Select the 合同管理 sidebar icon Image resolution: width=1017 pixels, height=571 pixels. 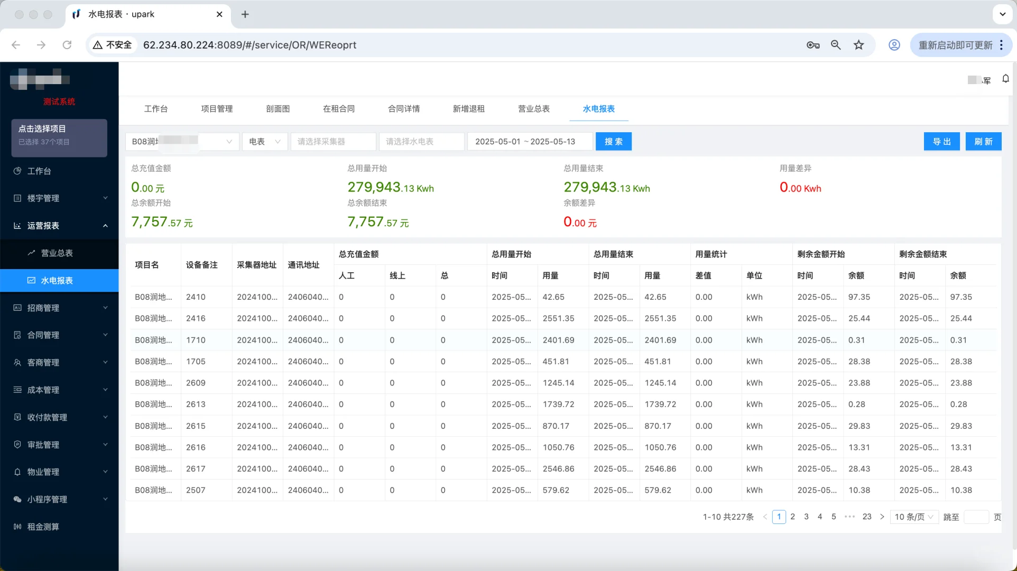coord(42,335)
